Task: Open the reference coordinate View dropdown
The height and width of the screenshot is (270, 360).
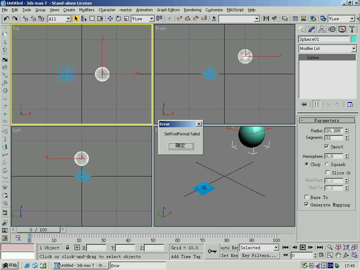Action: (x=152, y=19)
